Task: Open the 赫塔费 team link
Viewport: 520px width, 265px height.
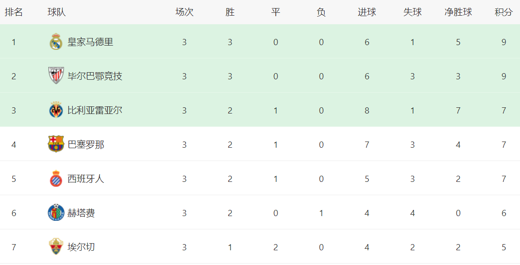Action: pos(81,213)
